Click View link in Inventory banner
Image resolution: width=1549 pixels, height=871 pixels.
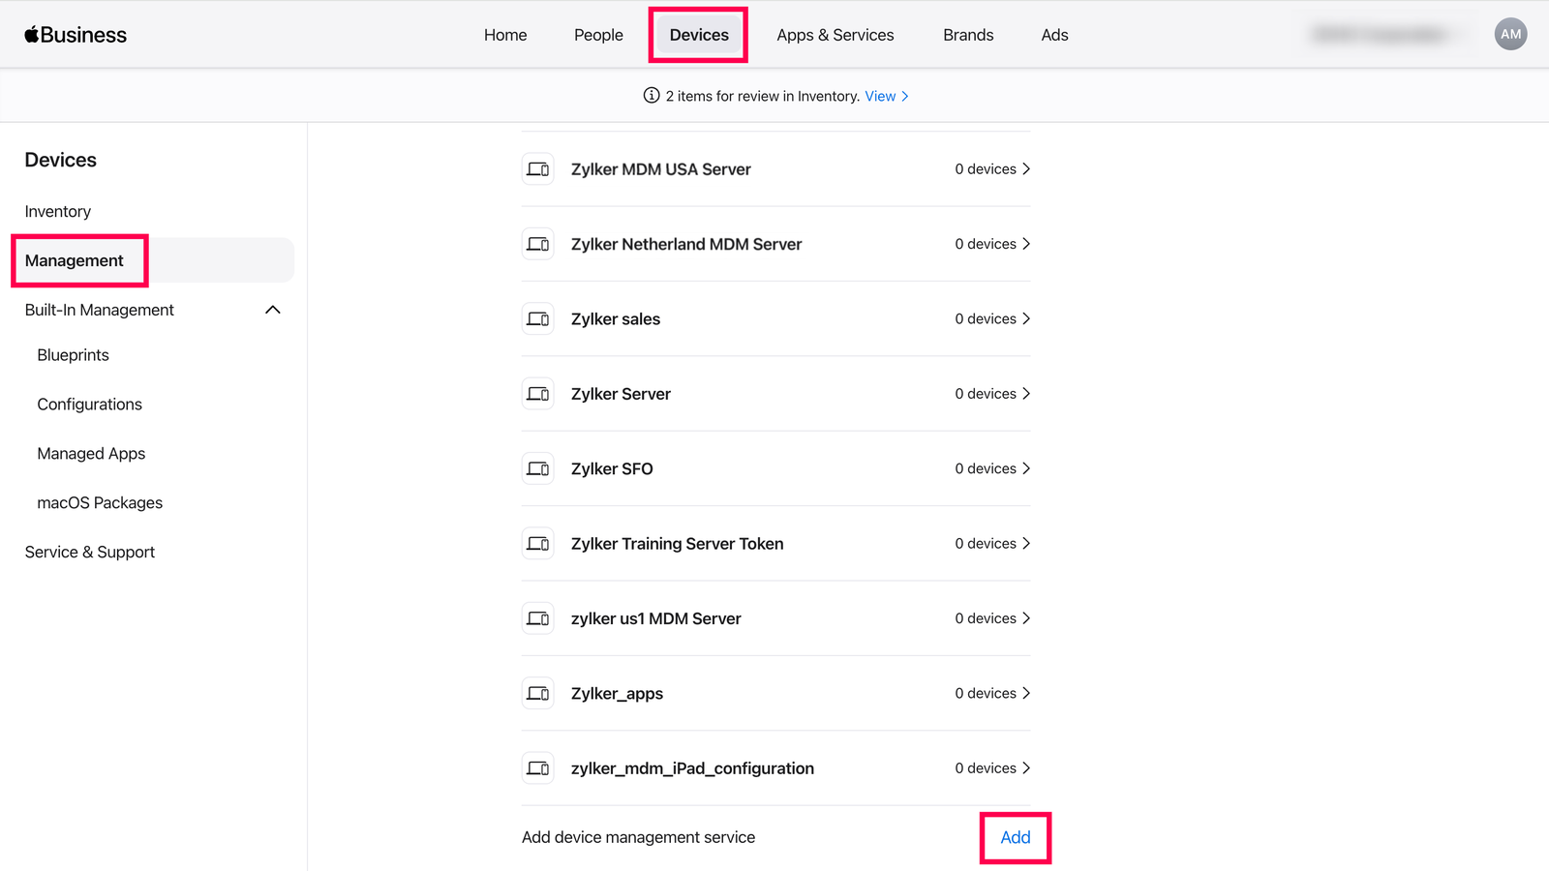tap(887, 96)
